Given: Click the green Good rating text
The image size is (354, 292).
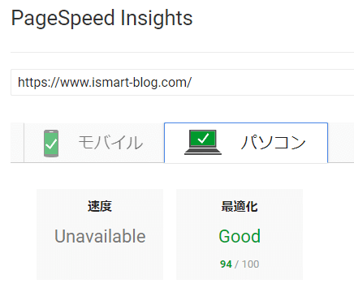Looking at the screenshot, I should [240, 236].
